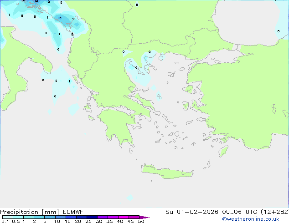The image size is (289, 223).
Task: Click the legend label '0.1'
Action: pos(5,221)
